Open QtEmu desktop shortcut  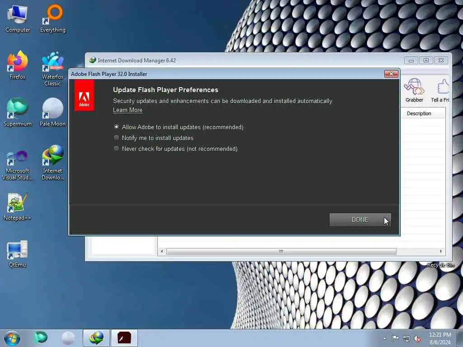pyautogui.click(x=18, y=253)
